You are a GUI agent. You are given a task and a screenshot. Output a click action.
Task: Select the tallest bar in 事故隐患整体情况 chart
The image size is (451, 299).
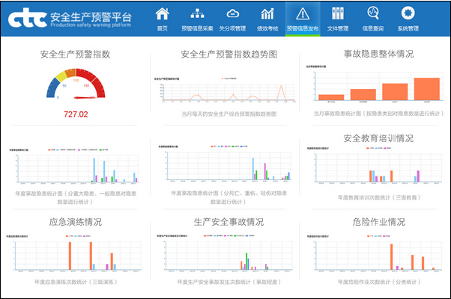(x=426, y=88)
